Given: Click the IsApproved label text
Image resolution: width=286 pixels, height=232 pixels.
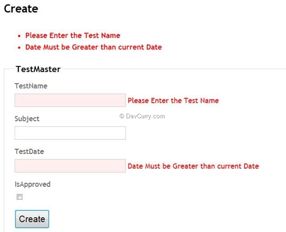Looking at the screenshot, I should pyautogui.click(x=33, y=184).
